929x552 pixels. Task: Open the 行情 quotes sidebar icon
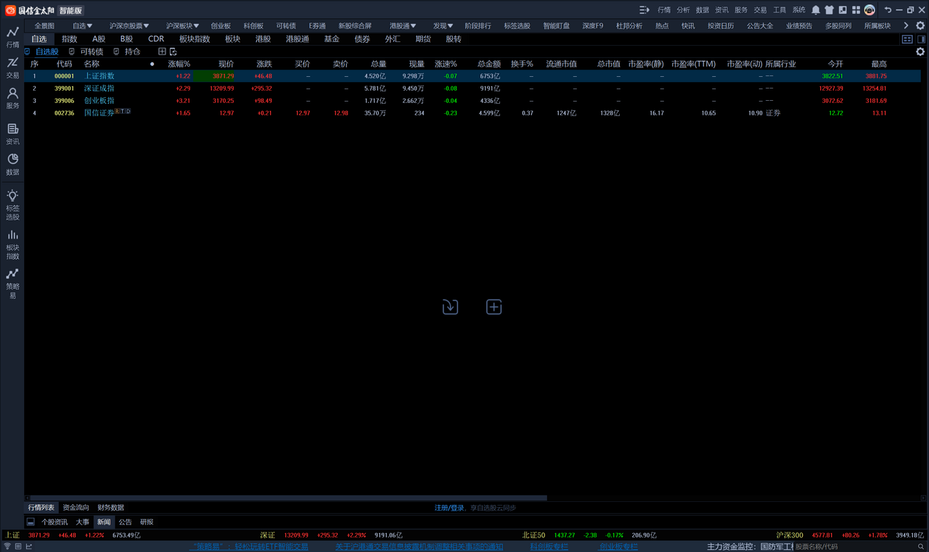pyautogui.click(x=12, y=37)
